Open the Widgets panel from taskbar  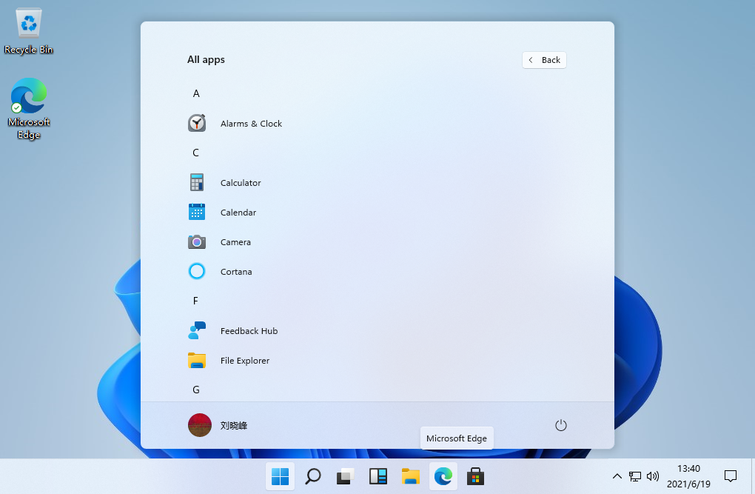(x=378, y=476)
